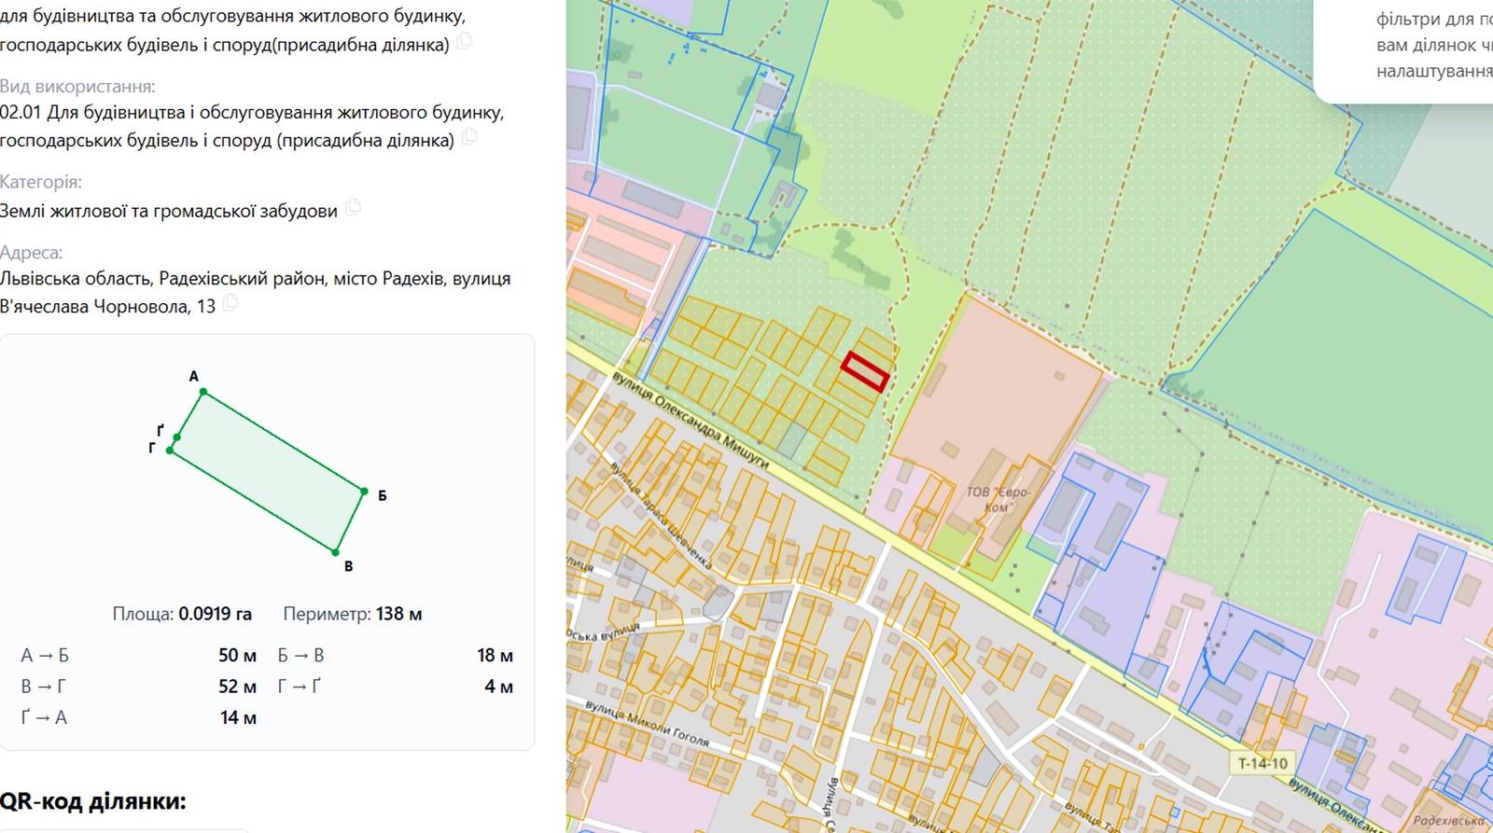Click the gray parcel among orange plots
This screenshot has width=1493, height=833.
792,439
